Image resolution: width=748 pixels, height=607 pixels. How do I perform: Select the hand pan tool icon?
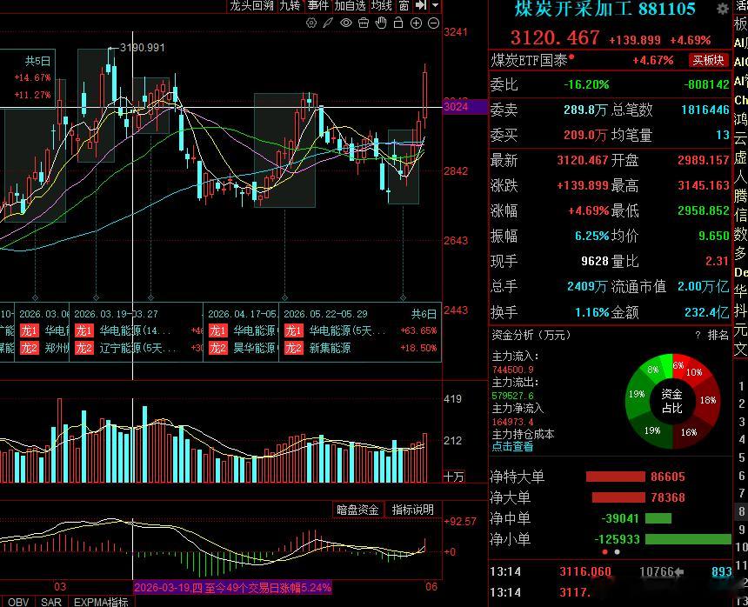click(x=381, y=23)
